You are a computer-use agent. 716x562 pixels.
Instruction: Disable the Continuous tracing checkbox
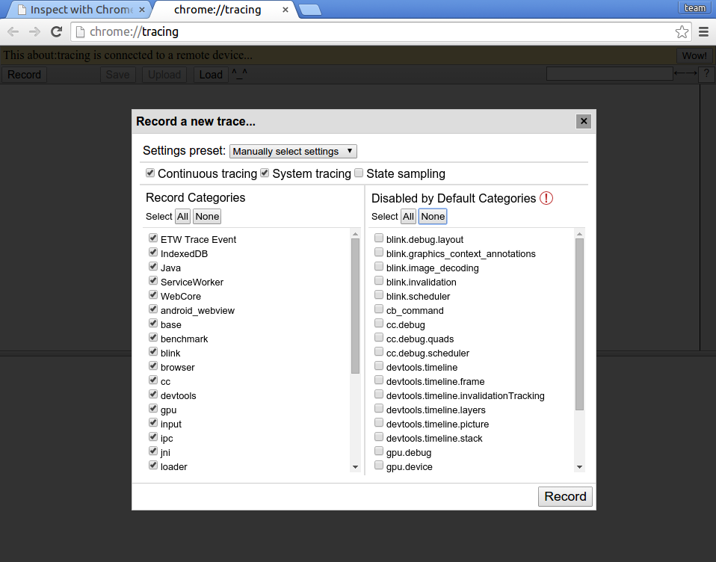(x=150, y=173)
